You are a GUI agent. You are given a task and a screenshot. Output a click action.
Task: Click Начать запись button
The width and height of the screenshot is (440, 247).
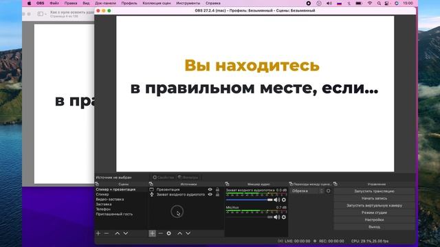[x=374, y=198]
